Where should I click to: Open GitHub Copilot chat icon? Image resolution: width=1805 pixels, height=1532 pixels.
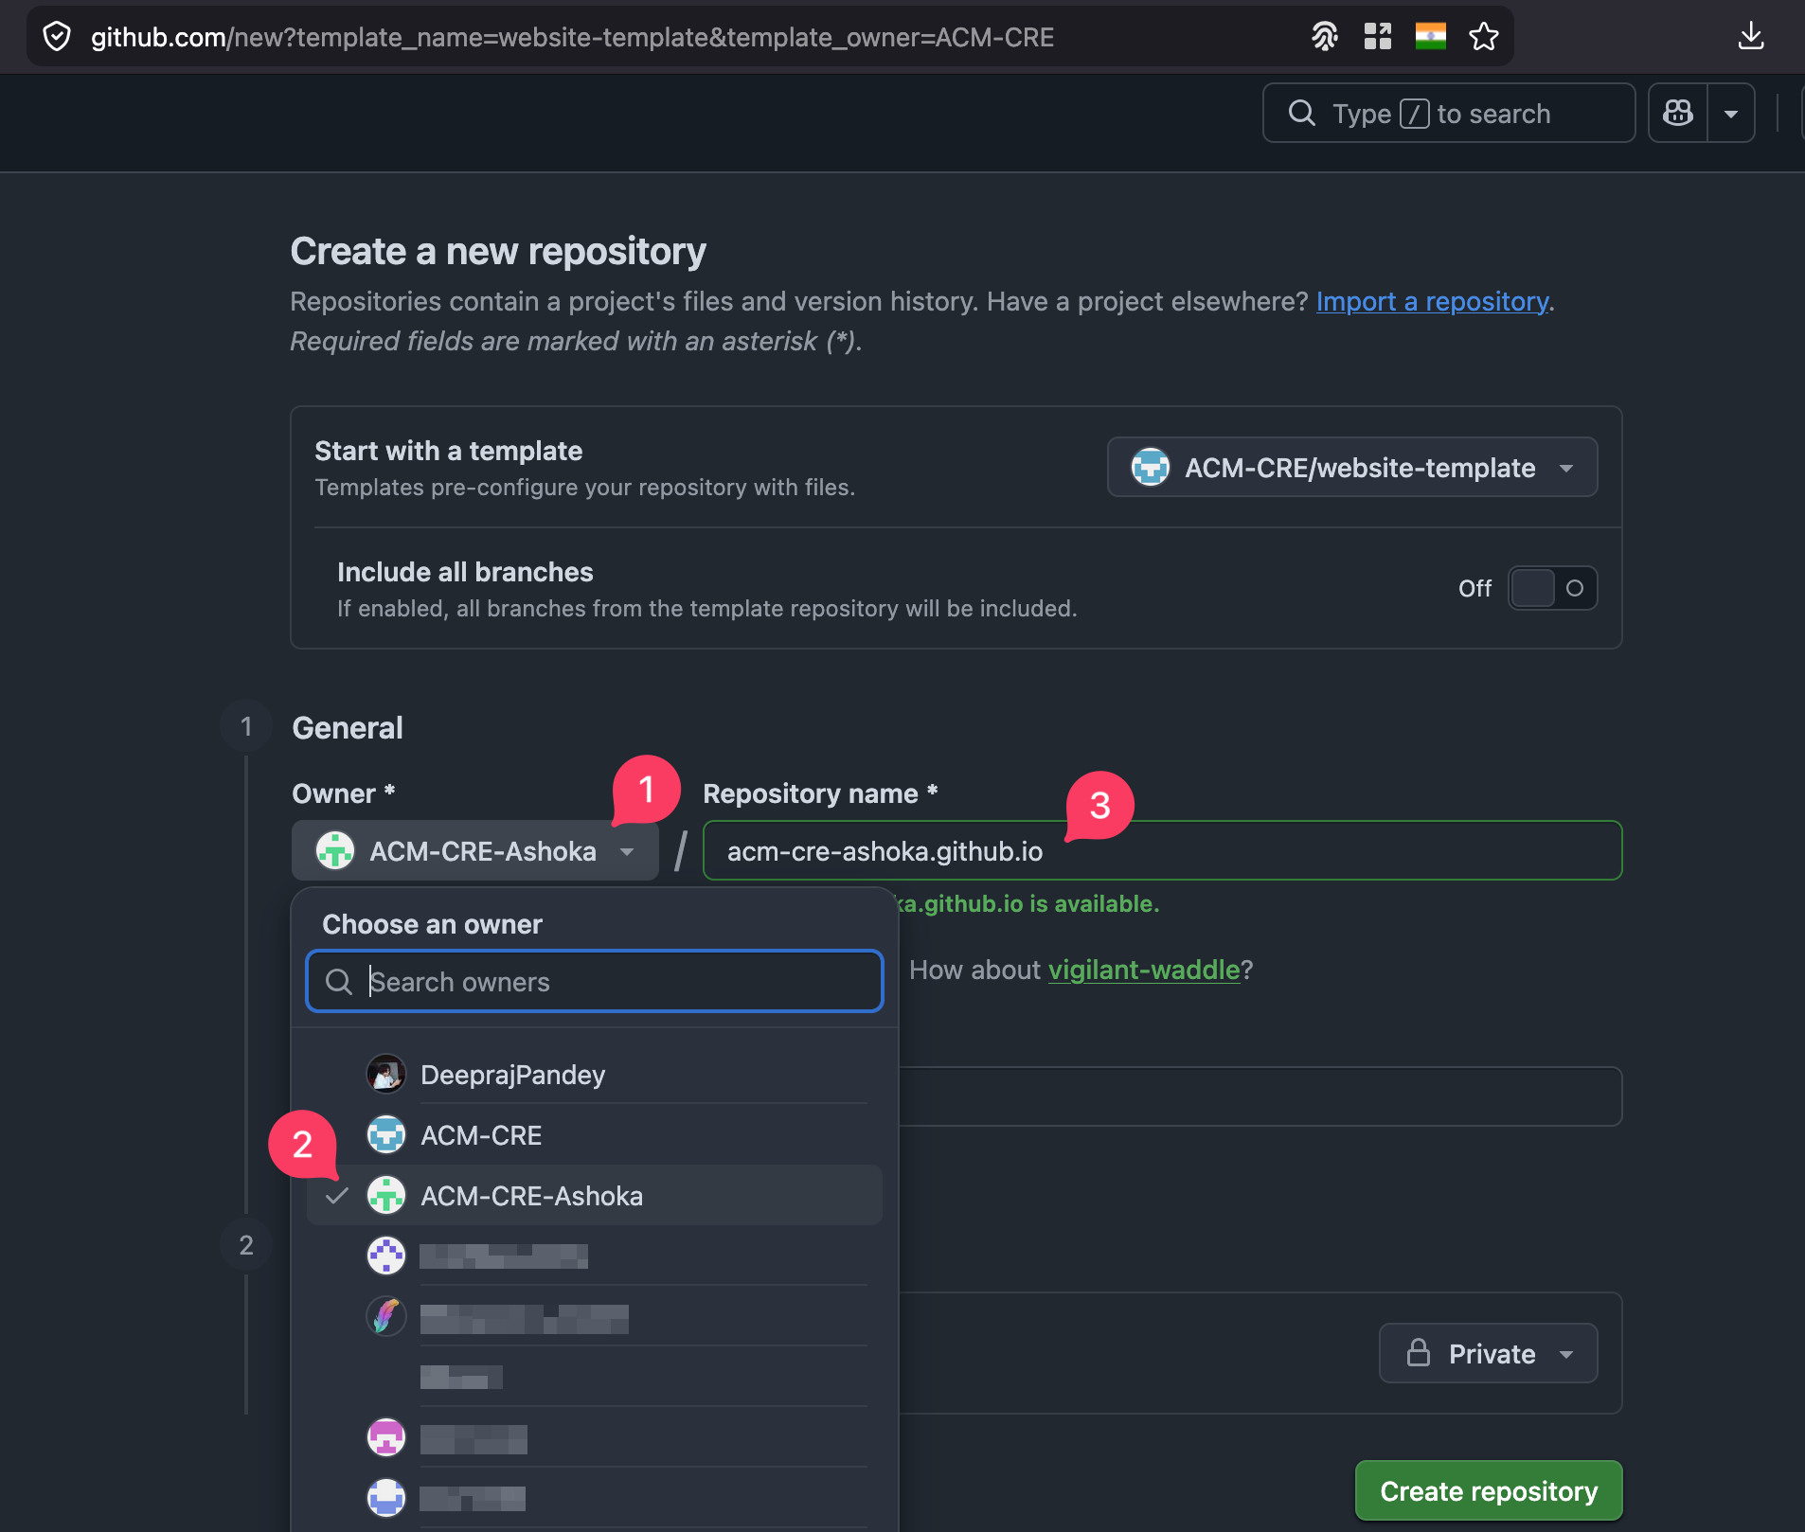click(1678, 114)
